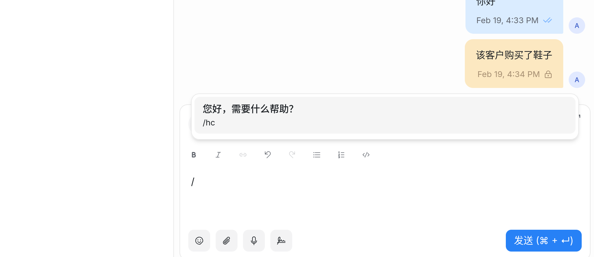
Task: Toggle code formatting
Action: (x=366, y=155)
